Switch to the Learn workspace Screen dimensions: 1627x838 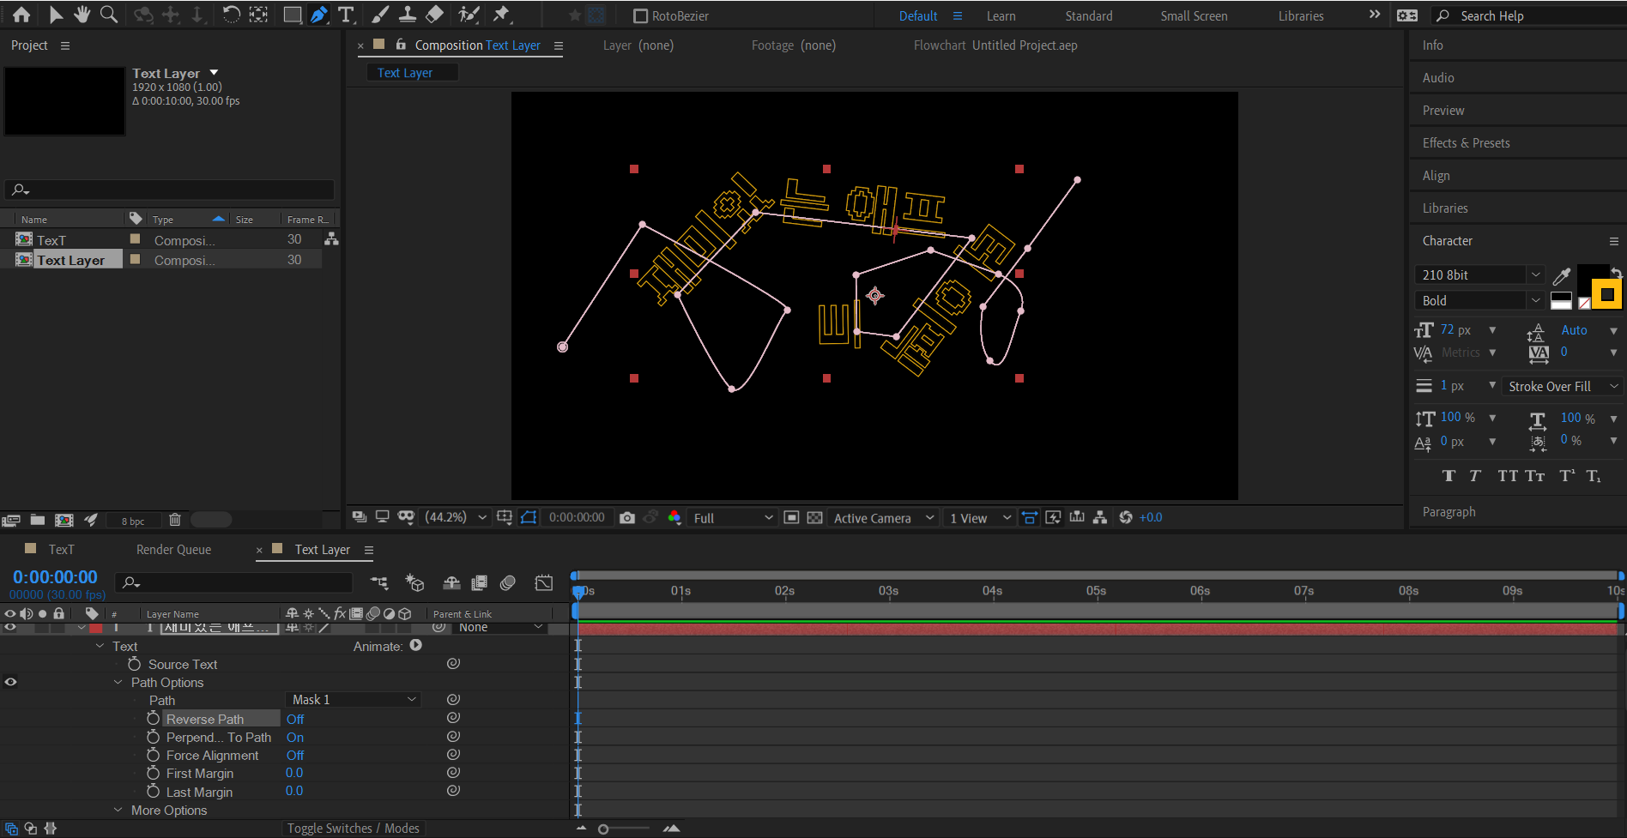1001,15
